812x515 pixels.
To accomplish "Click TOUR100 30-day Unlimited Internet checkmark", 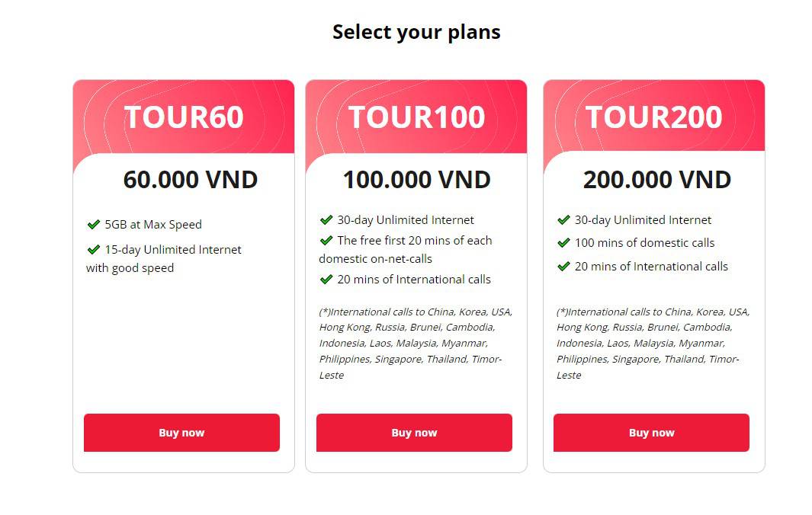I will pyautogui.click(x=326, y=219).
